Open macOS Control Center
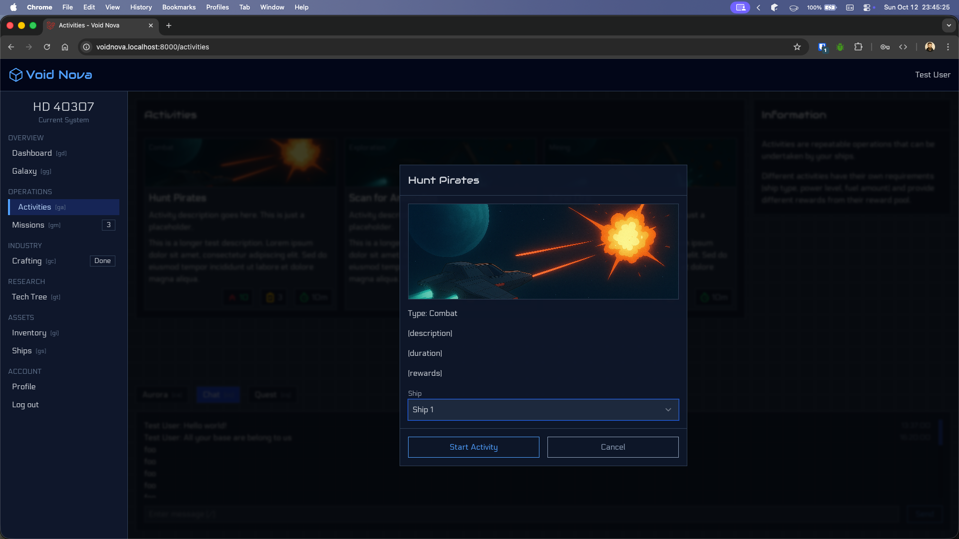959x539 pixels. 867,7
